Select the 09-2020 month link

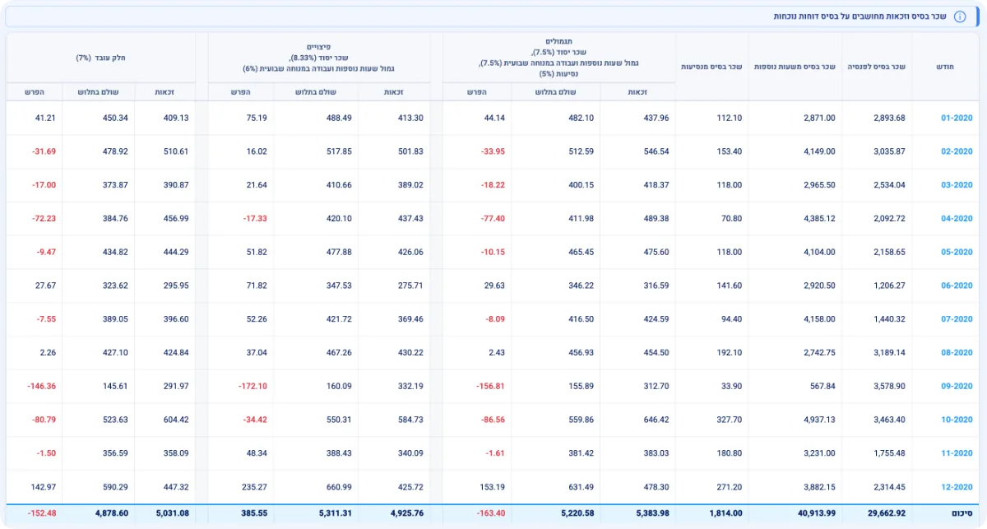tap(957, 386)
